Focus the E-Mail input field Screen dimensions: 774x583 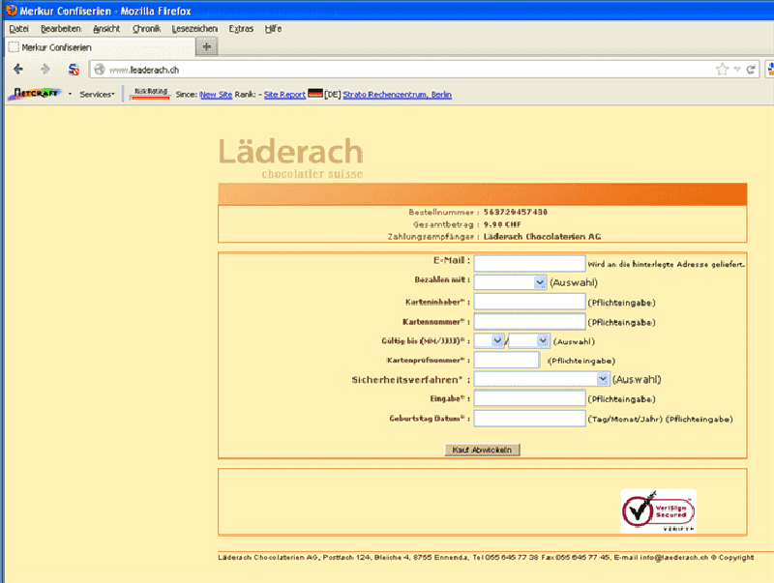coord(529,263)
